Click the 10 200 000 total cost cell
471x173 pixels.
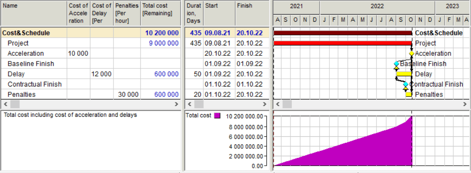click(x=161, y=33)
